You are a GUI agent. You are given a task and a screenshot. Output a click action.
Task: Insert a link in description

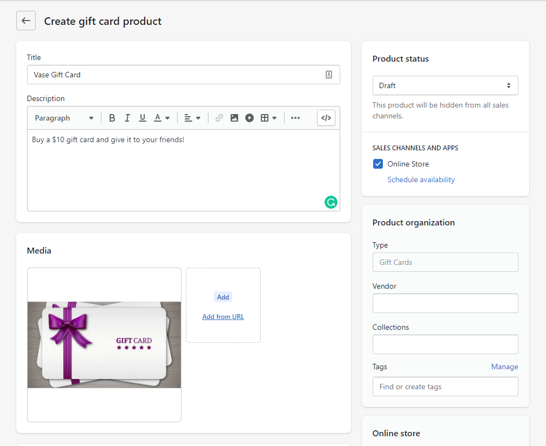[219, 118]
